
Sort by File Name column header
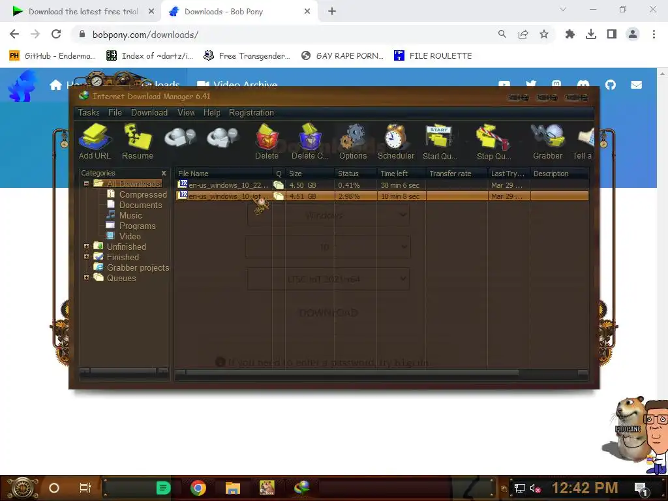pos(224,174)
